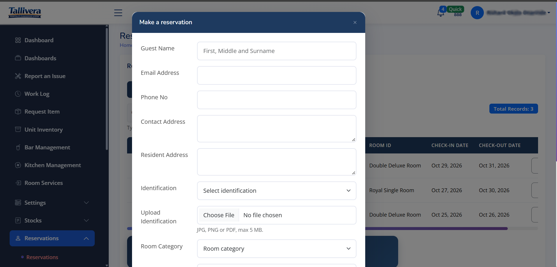
Task: Click the Stocks list icon in the sidebar
Action: [x=18, y=220]
